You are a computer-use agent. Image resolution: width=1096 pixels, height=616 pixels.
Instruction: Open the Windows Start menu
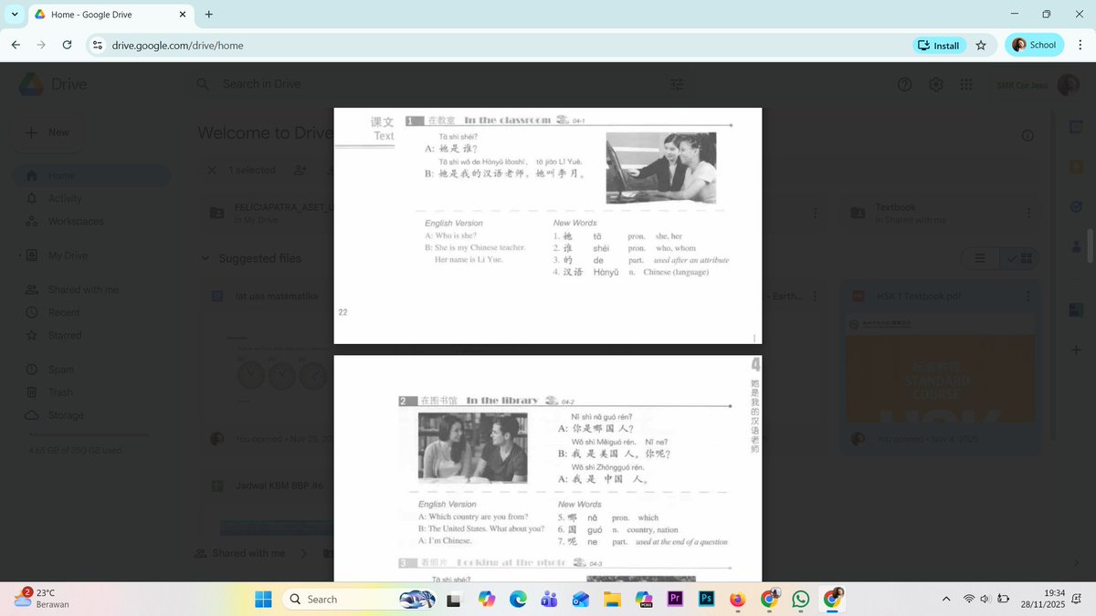263,599
